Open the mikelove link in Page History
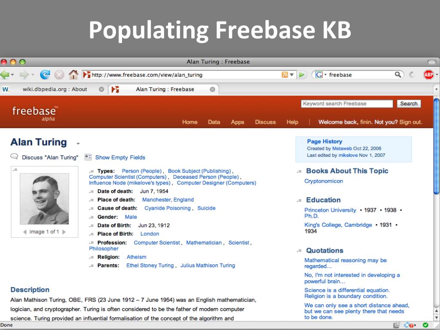Viewport: 440px width, 330px height. click(x=348, y=155)
